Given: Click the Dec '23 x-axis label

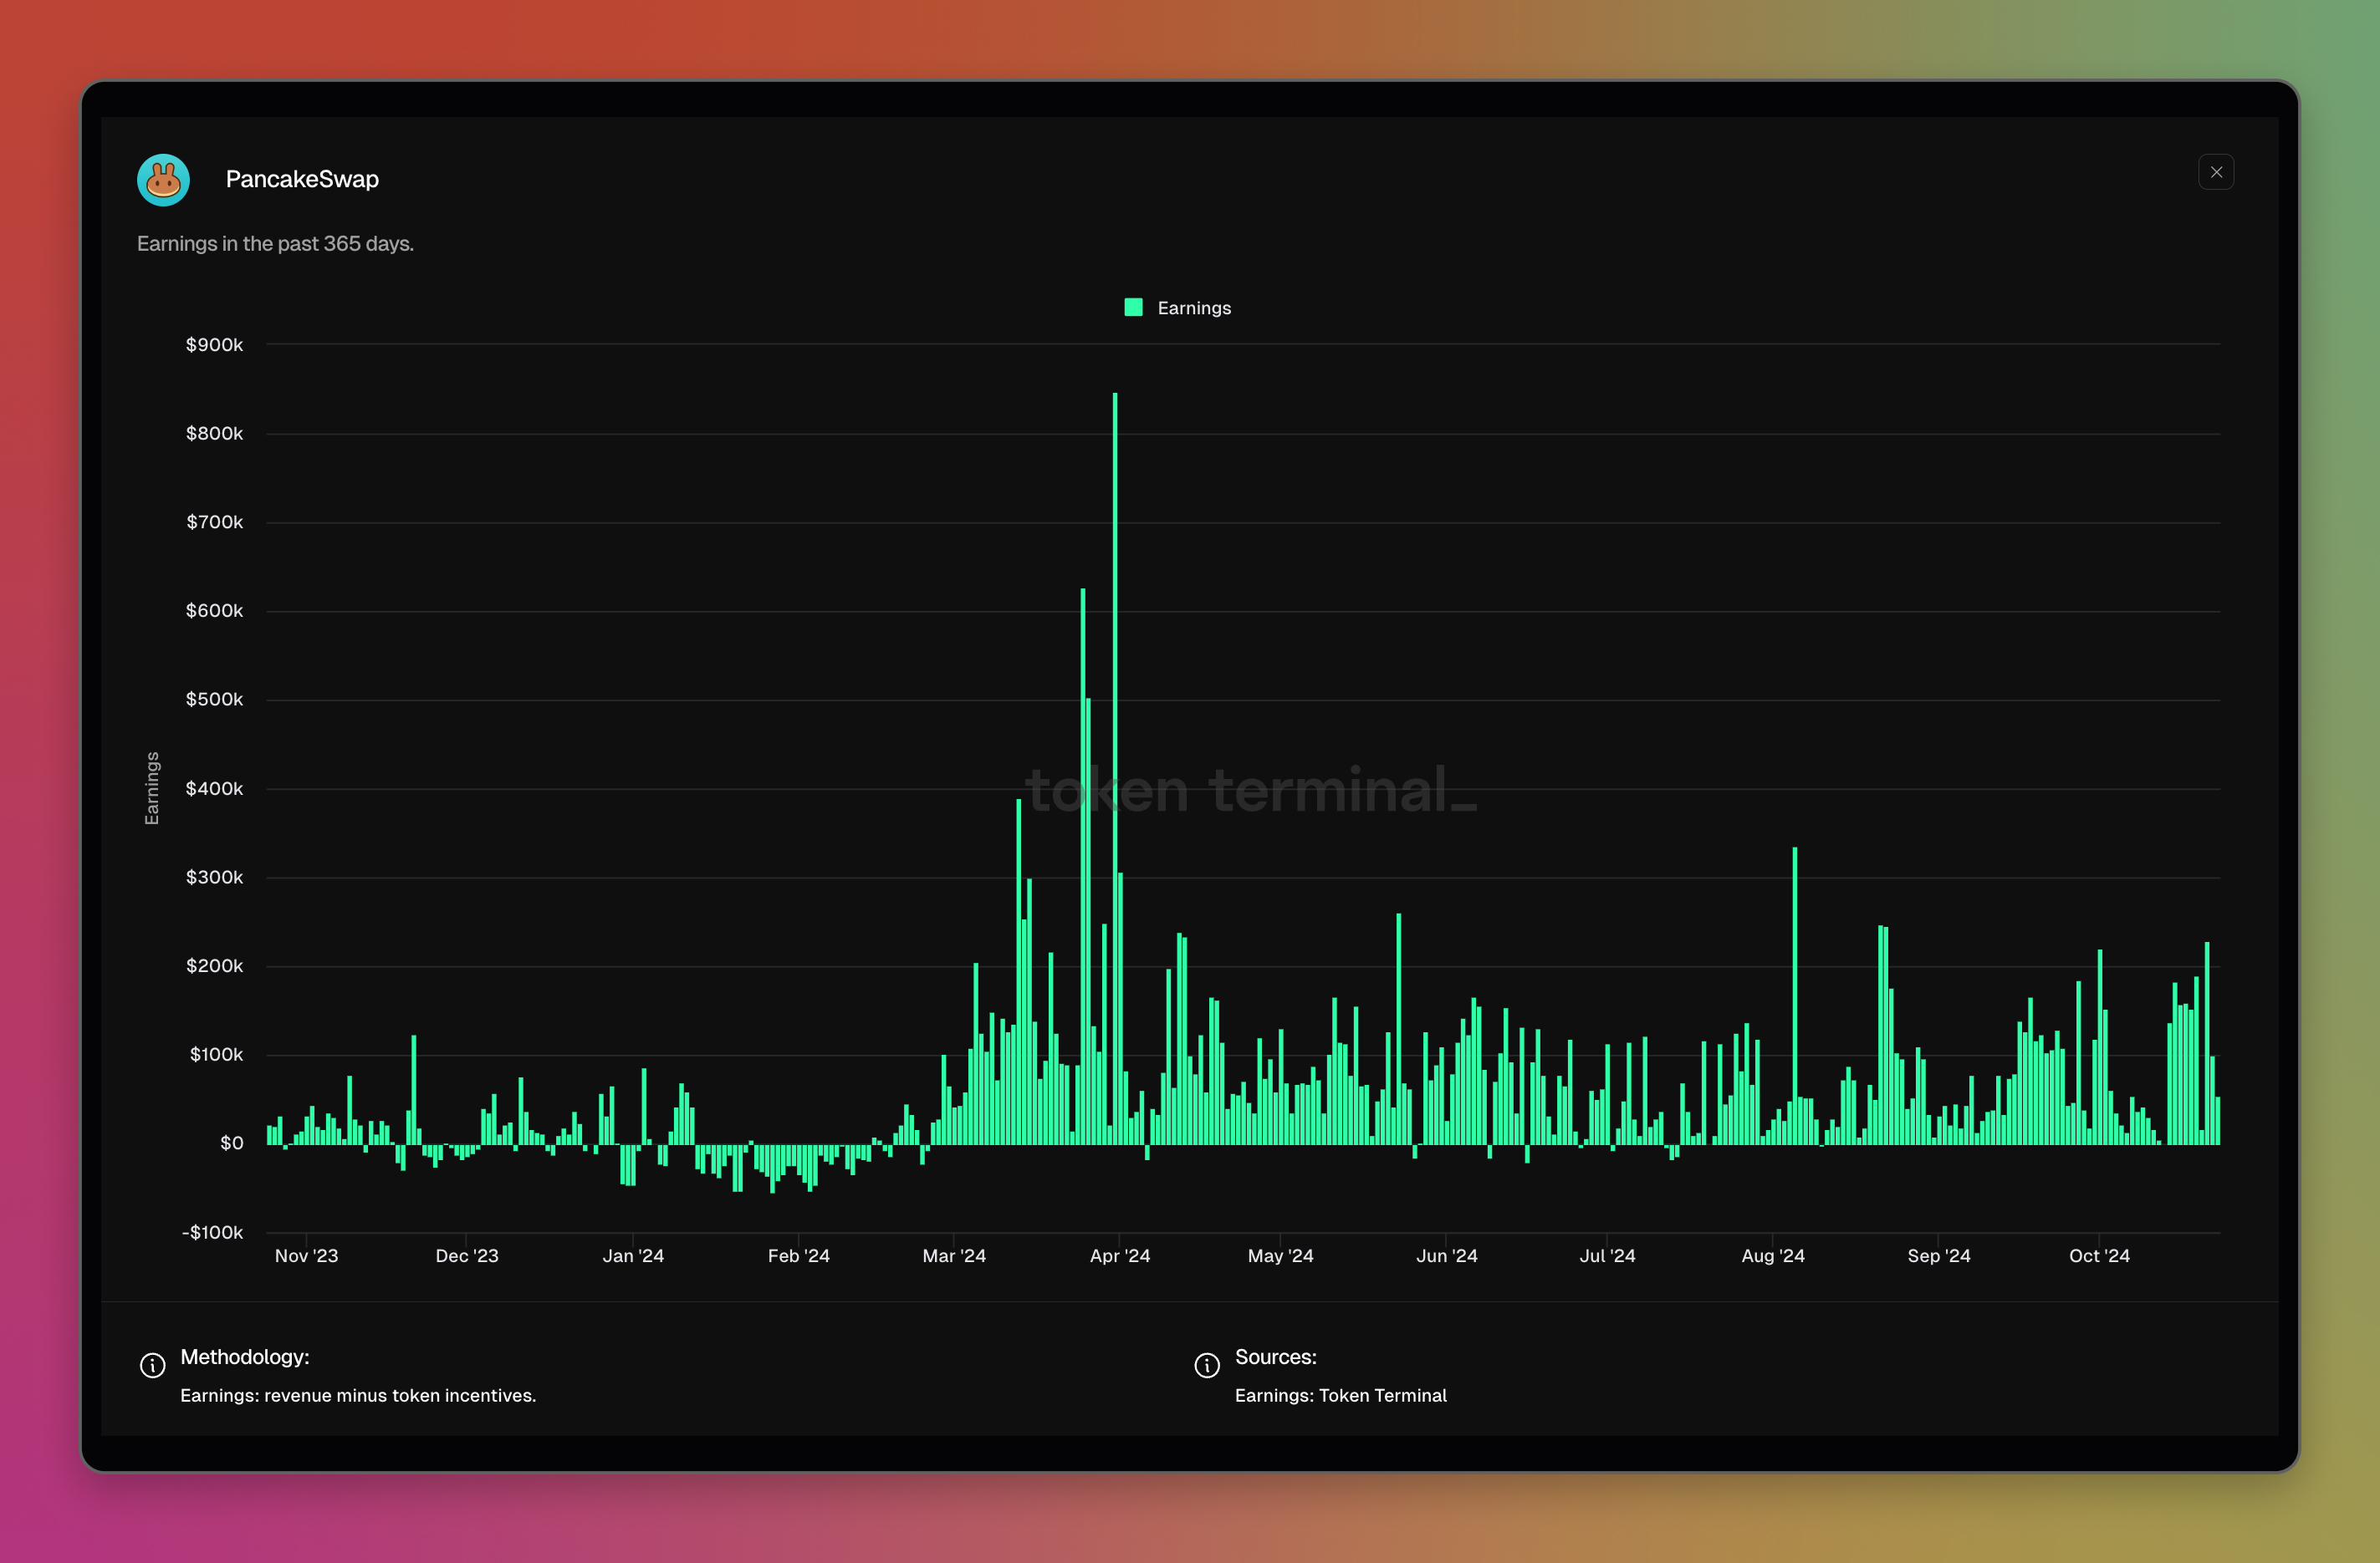Looking at the screenshot, I should point(466,1256).
